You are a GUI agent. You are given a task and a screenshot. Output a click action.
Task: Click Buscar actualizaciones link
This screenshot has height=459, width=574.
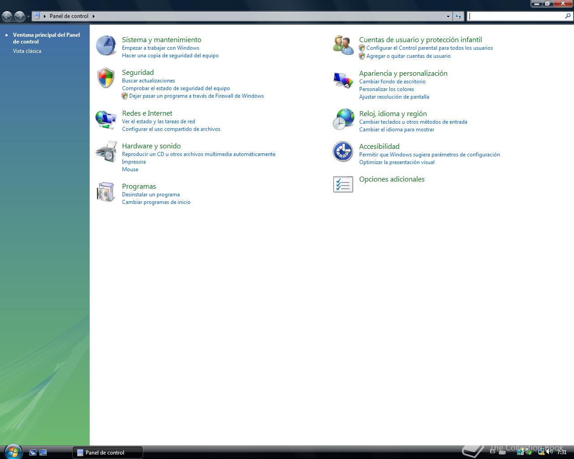pyautogui.click(x=148, y=81)
